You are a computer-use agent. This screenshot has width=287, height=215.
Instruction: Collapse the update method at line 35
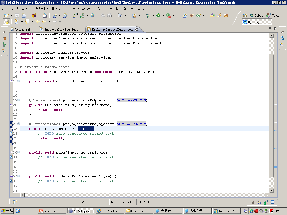19,176
